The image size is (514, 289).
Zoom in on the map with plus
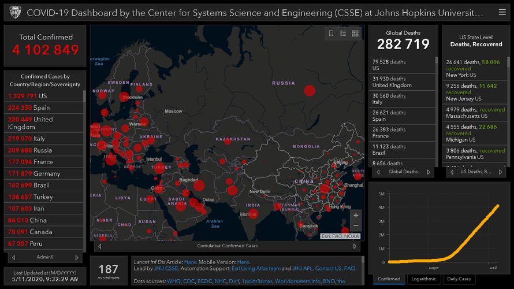(356, 215)
